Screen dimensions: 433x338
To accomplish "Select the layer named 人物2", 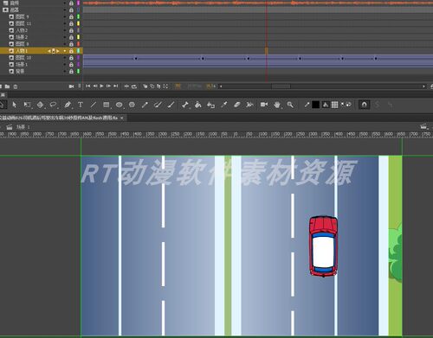I will pos(22,30).
